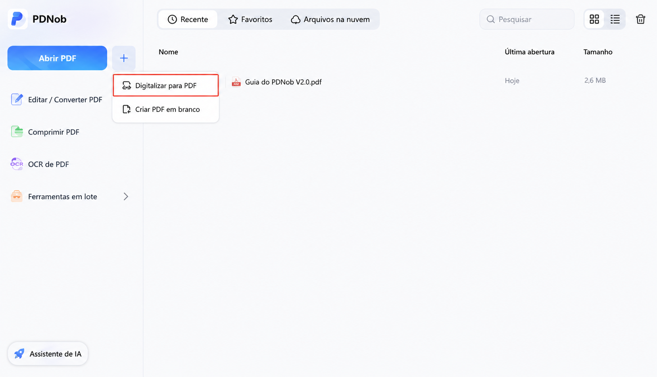Click the Editar / Converter PDF pencil icon
Screen dimensions: 657x377
tap(17, 99)
